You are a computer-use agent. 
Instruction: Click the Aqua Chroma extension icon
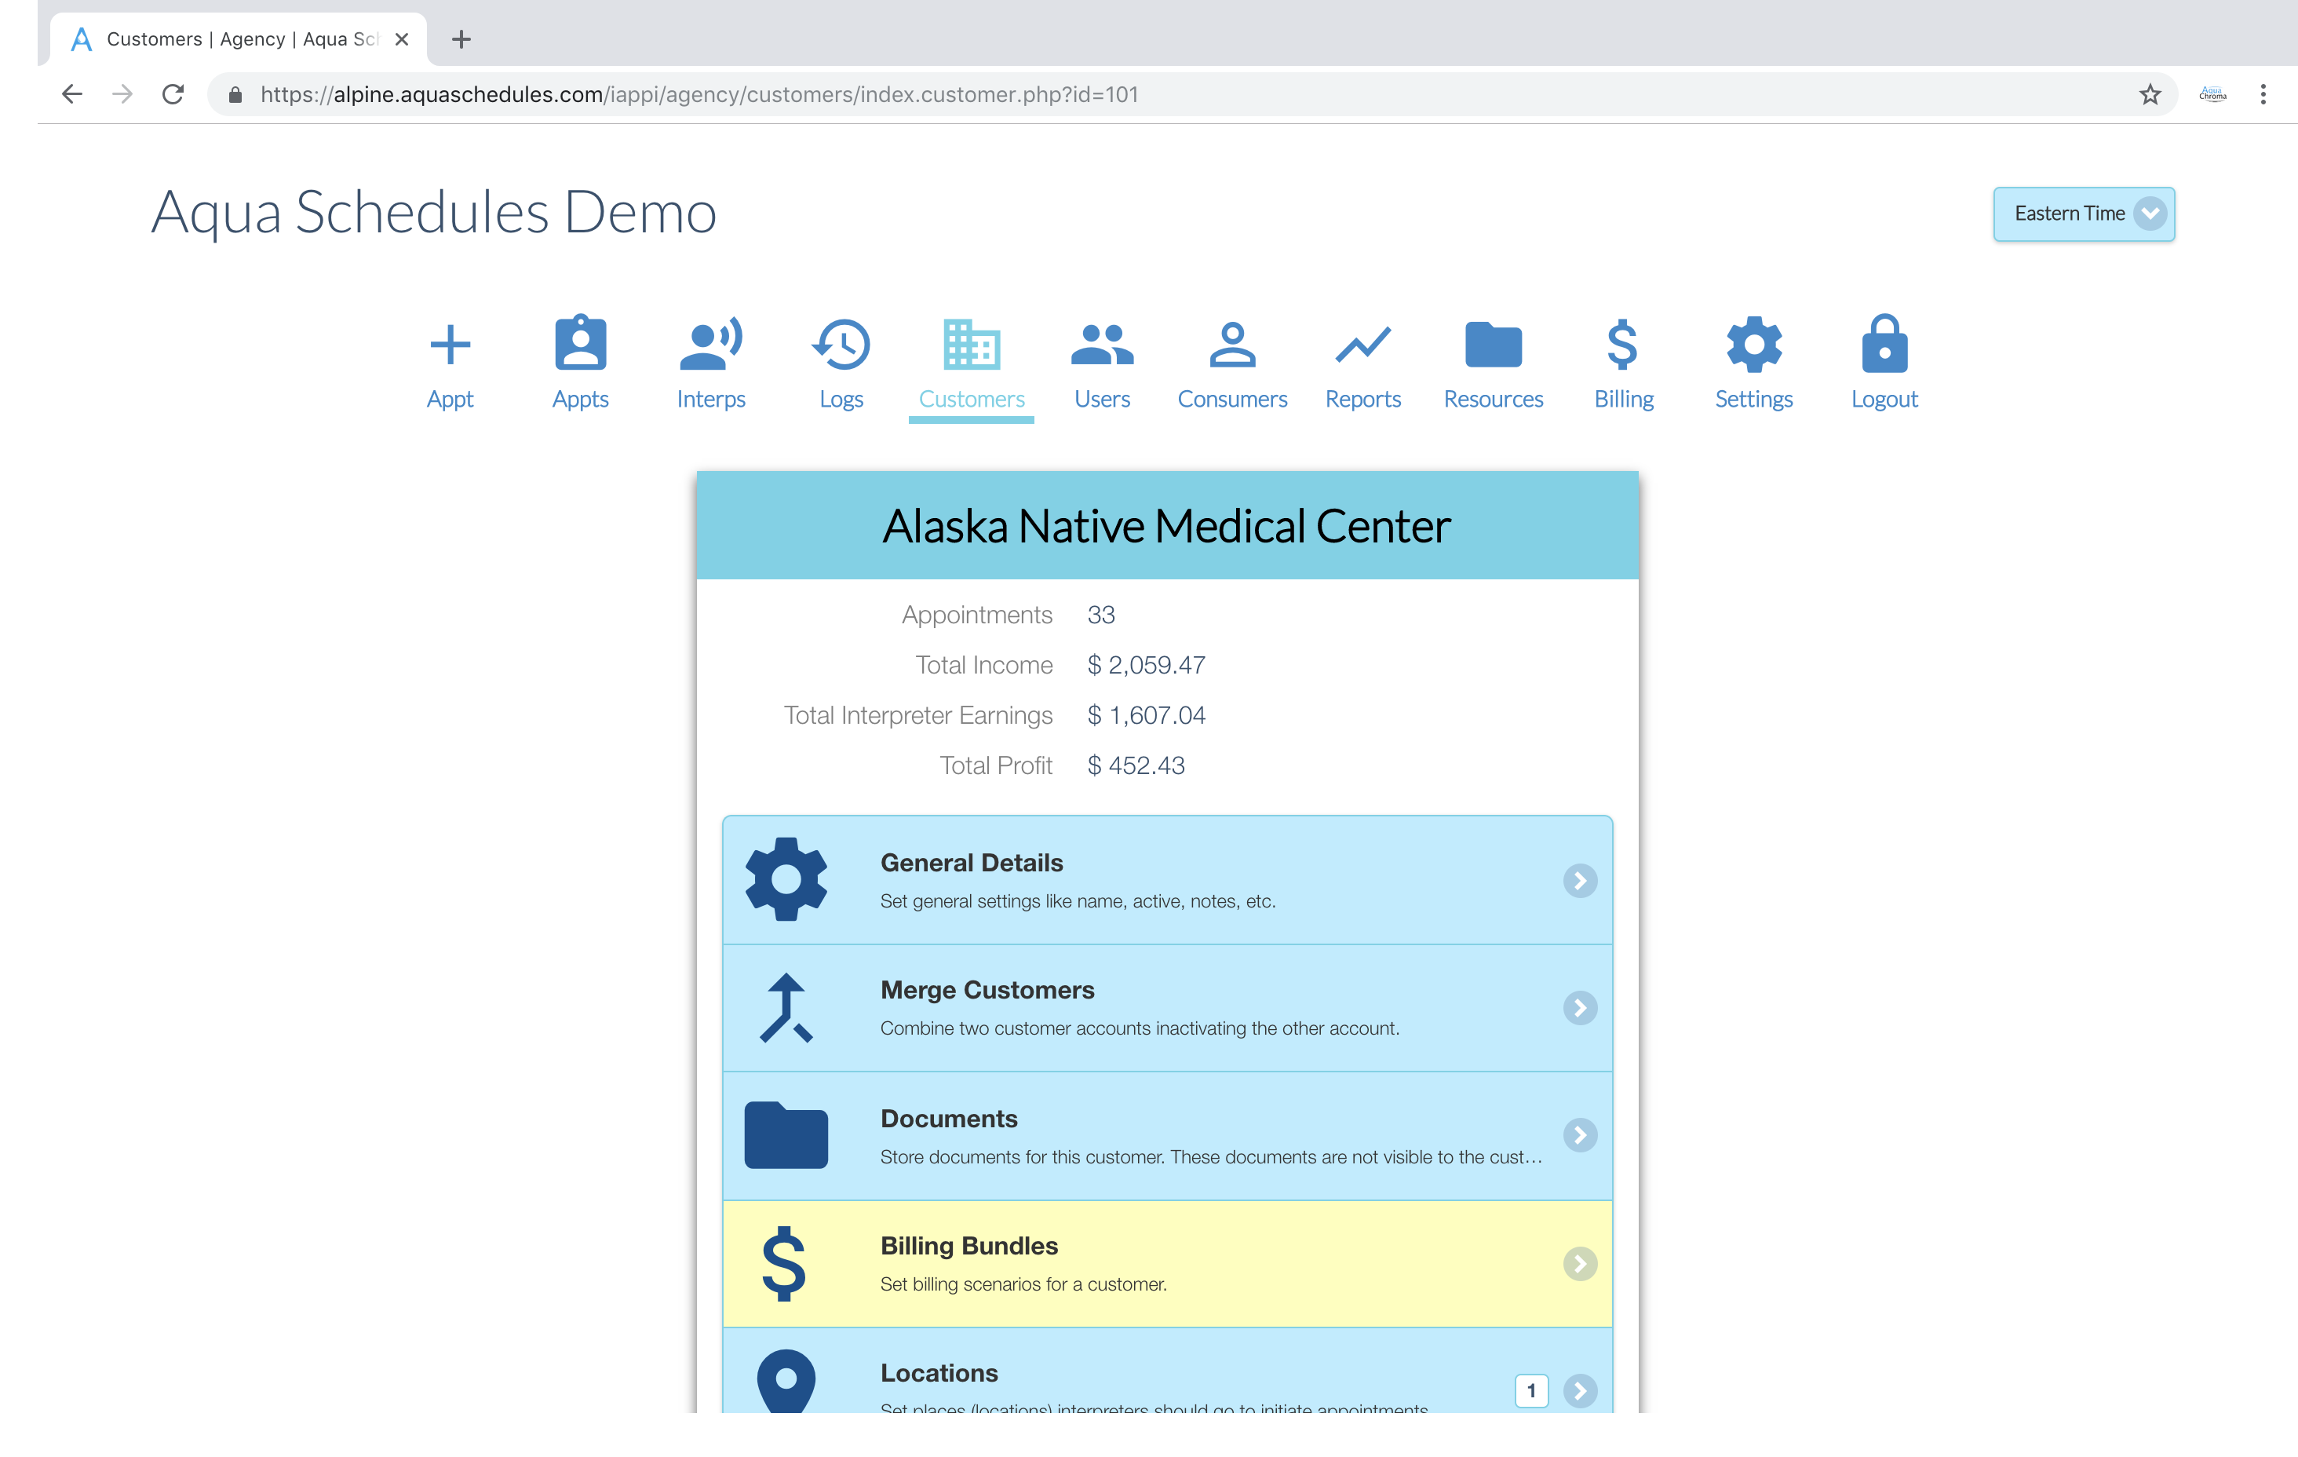click(2212, 93)
